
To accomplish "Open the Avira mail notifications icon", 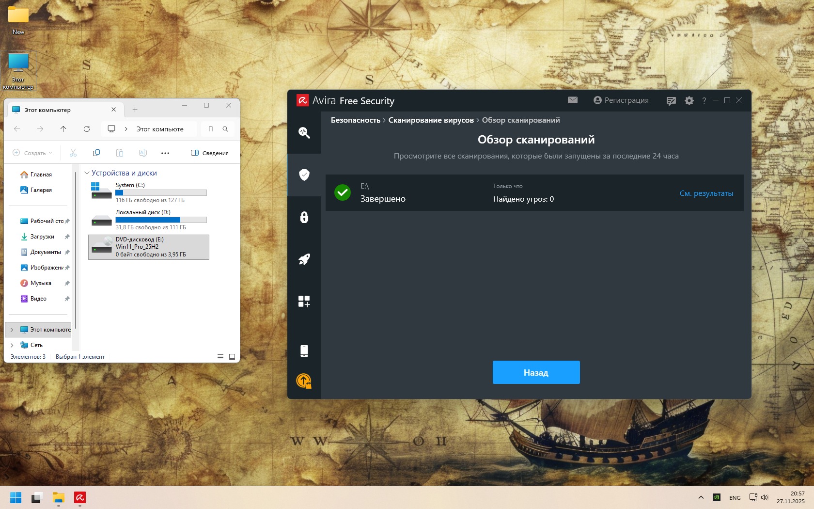I will click(x=572, y=100).
